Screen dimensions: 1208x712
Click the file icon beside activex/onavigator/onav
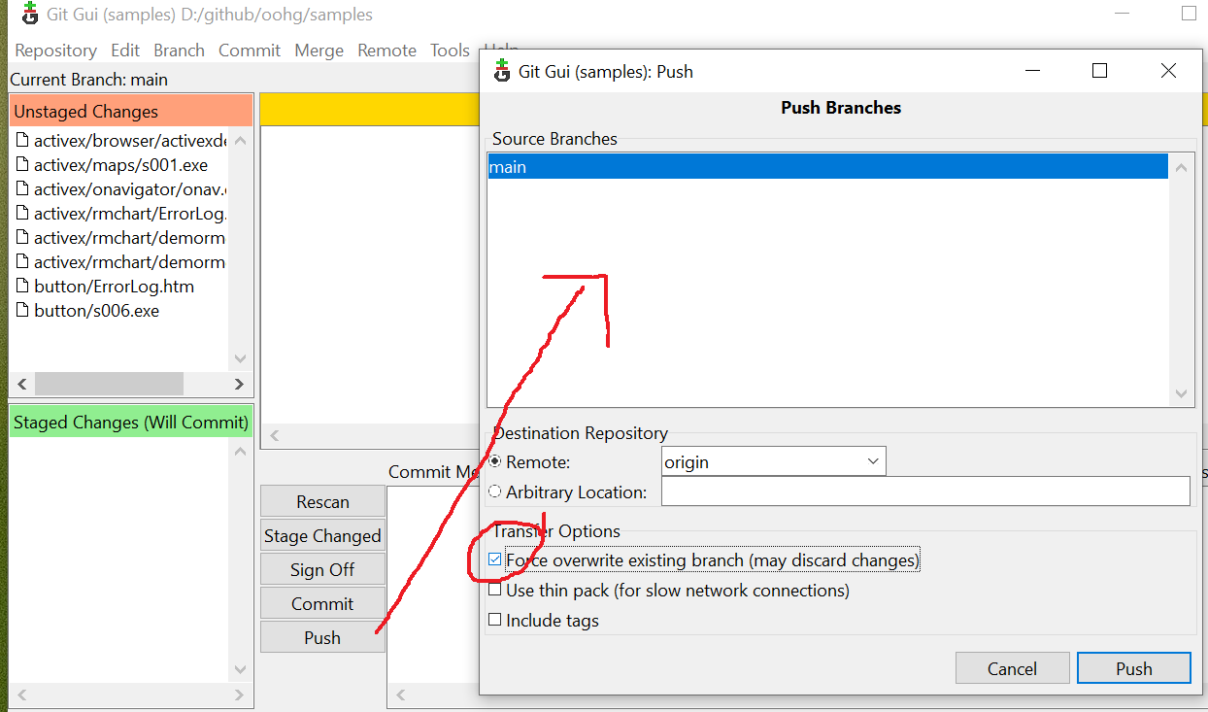[x=23, y=189]
